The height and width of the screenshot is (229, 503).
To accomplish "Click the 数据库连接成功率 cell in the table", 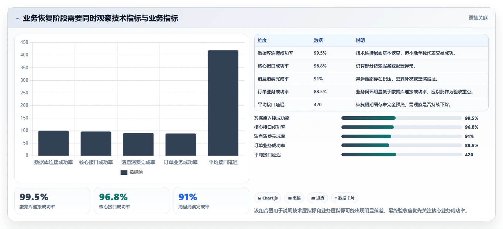I will click(x=275, y=53).
